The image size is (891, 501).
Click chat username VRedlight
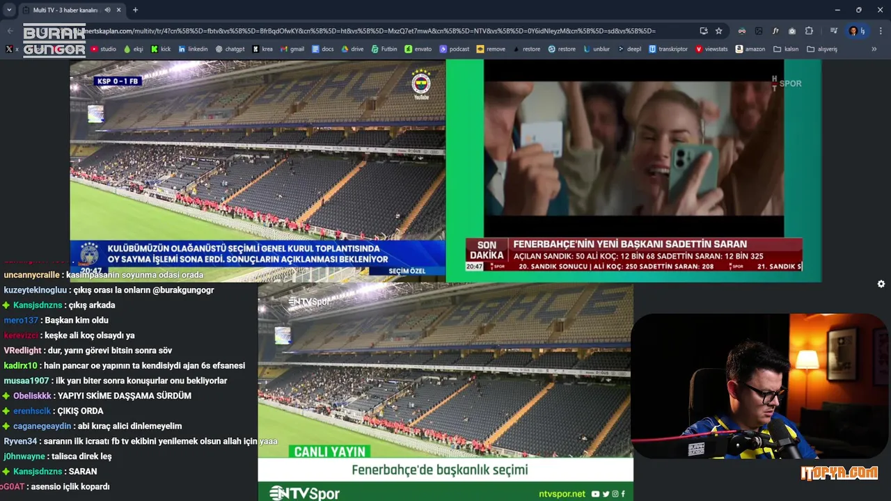click(x=23, y=351)
